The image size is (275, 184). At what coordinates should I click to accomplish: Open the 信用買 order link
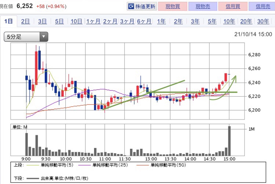coord(233,7)
